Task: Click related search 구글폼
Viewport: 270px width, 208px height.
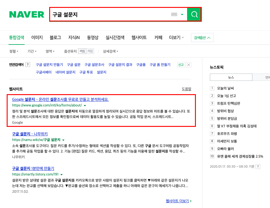Action: 141,65
